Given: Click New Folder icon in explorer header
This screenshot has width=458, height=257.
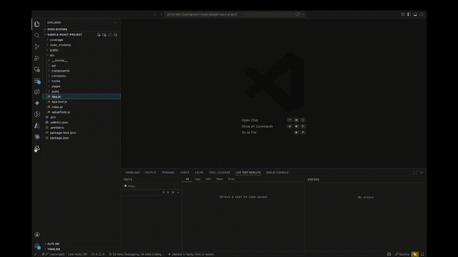Looking at the screenshot, I should [104, 35].
